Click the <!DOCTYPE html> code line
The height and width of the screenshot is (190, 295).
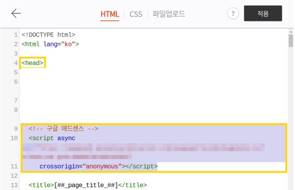point(48,35)
